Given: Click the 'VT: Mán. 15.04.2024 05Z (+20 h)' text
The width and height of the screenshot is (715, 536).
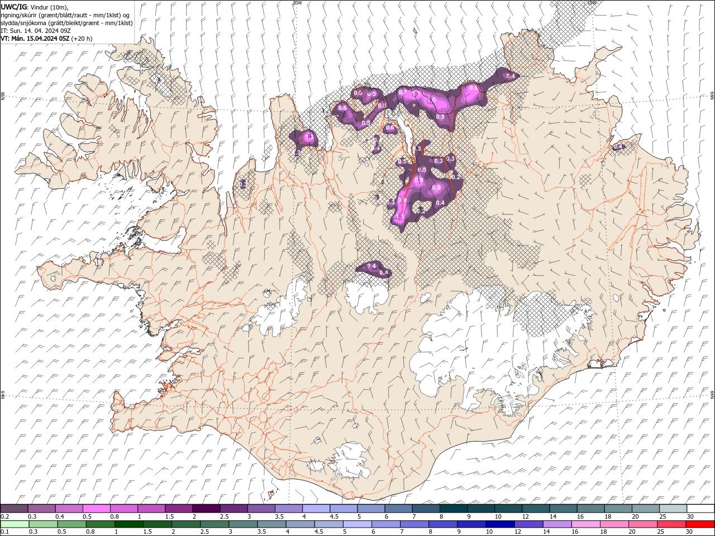Looking at the screenshot, I should 47,39.
